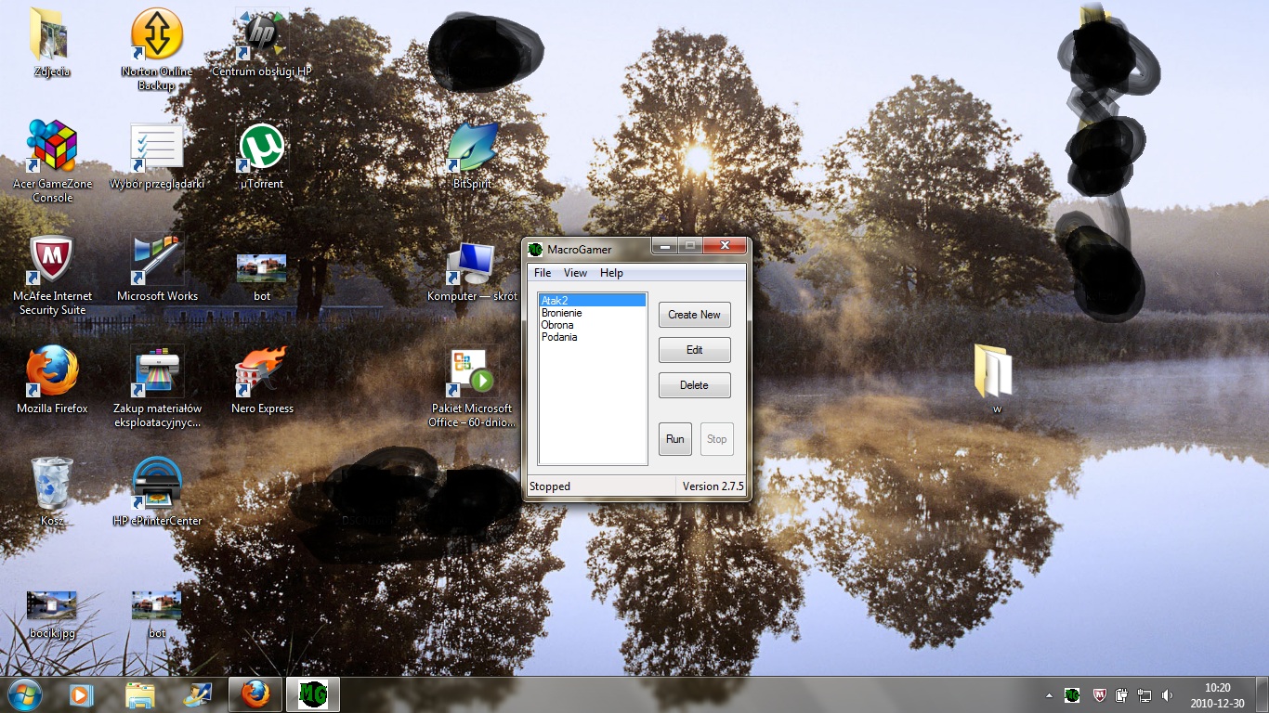Click the Stopped status text
1269x713 pixels.
(x=550, y=486)
